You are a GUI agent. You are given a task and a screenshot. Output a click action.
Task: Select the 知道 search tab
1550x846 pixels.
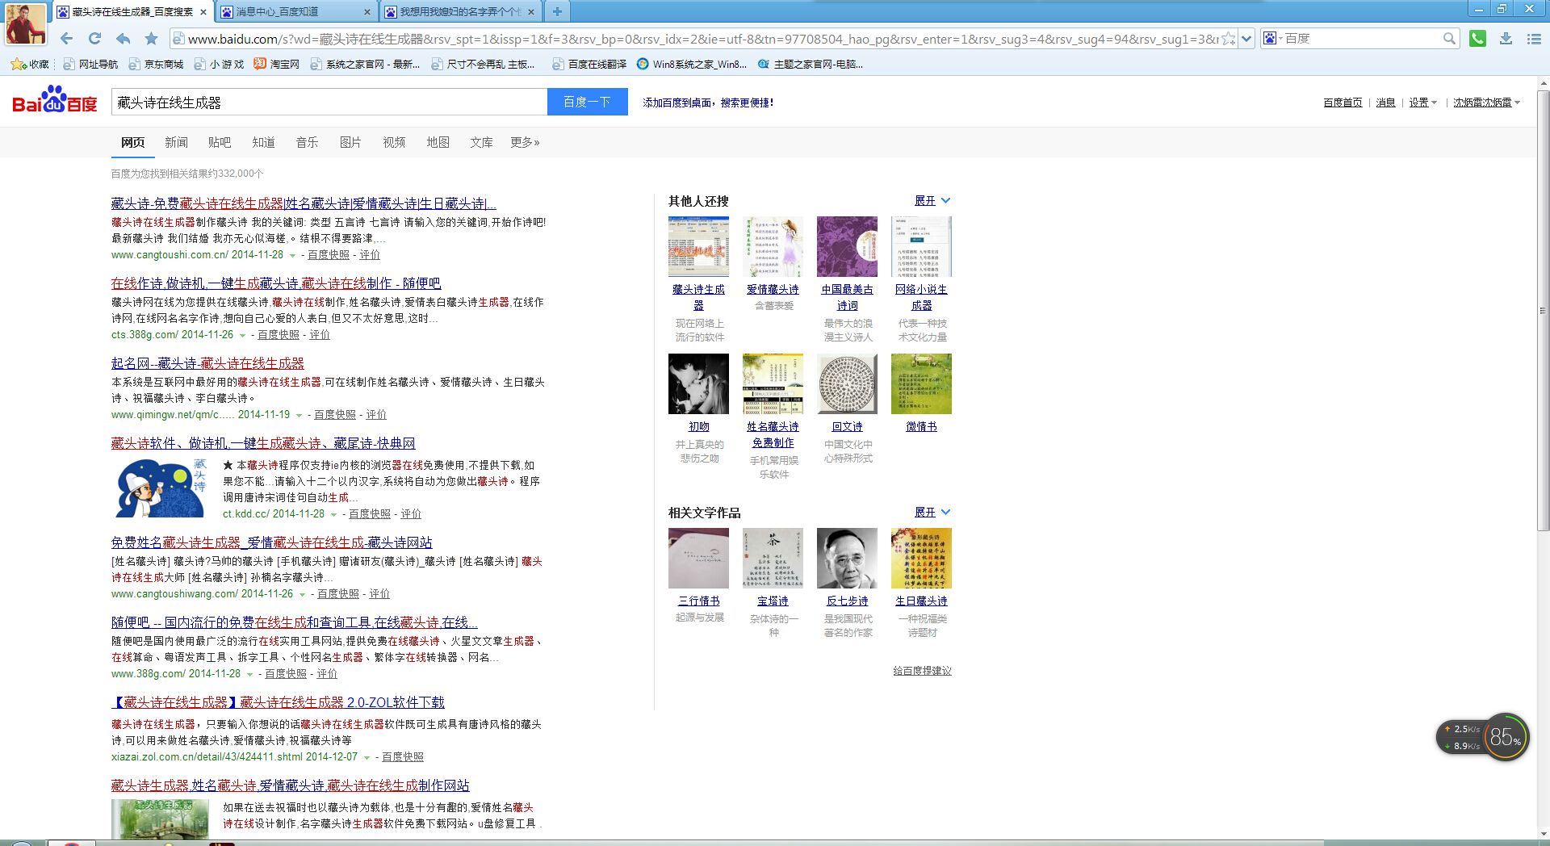click(263, 142)
